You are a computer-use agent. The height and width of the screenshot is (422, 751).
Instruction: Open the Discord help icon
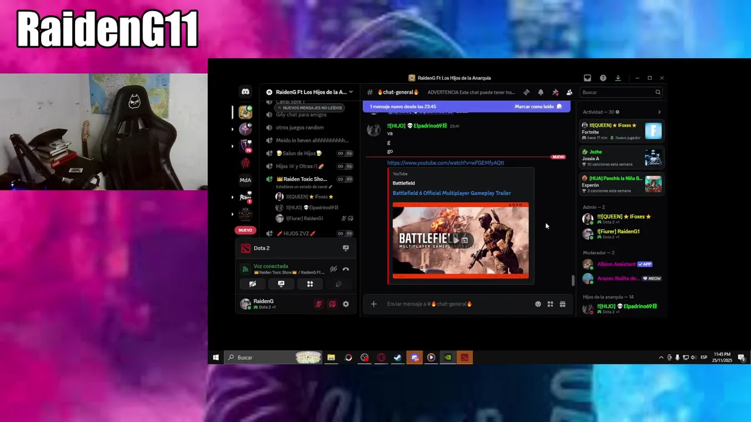(x=603, y=78)
